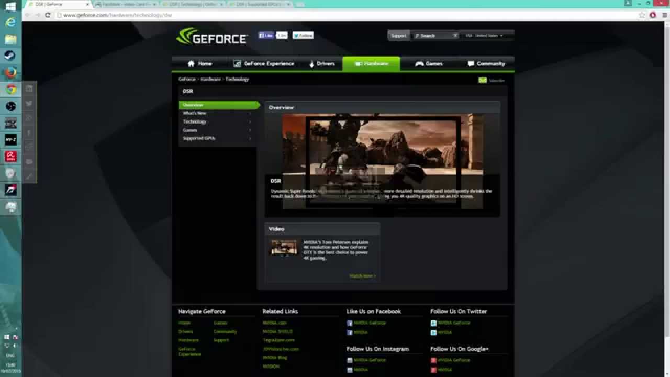Open File Explorer from the taskbar

10,39
